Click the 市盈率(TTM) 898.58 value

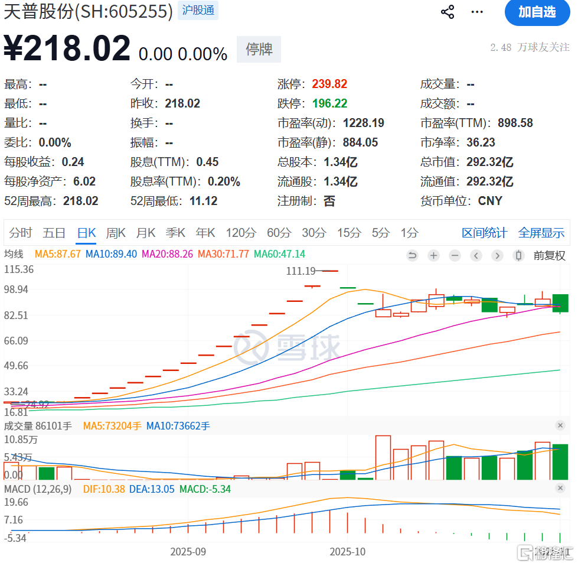click(x=515, y=123)
